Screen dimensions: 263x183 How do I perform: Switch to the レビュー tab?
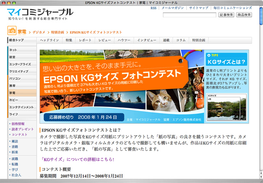pyautogui.click(x=105, y=40)
